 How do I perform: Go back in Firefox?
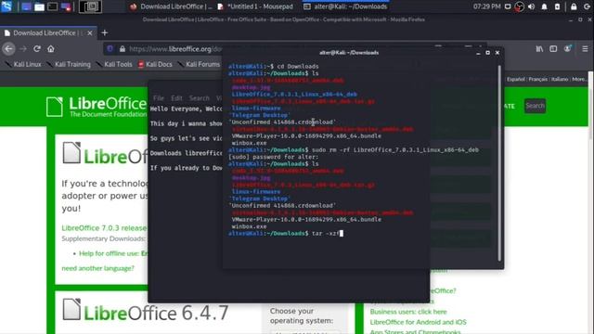tap(8, 49)
